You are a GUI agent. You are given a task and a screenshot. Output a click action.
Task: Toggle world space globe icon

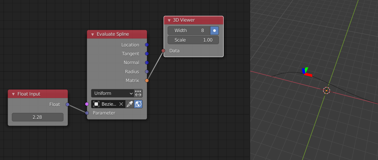138,104
